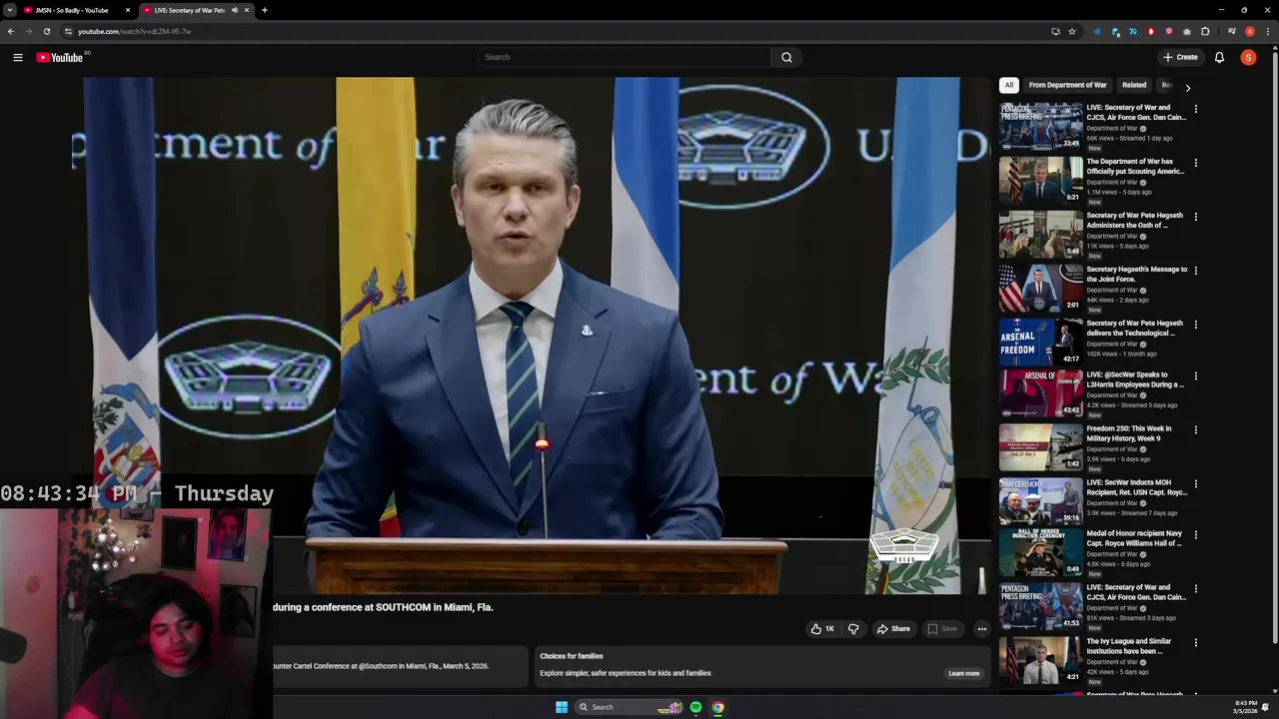Screen dimensions: 1279x719
Task: Open Chrome from the taskbar
Action: tap(717, 707)
